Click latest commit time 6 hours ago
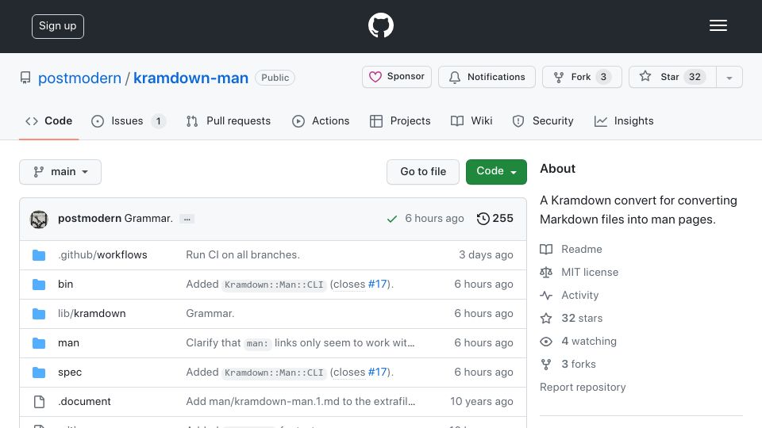 (434, 219)
